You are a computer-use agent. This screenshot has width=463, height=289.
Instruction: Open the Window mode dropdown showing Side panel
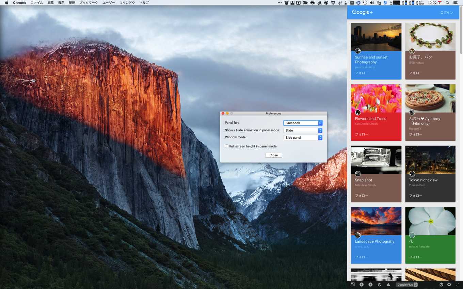[x=303, y=138]
